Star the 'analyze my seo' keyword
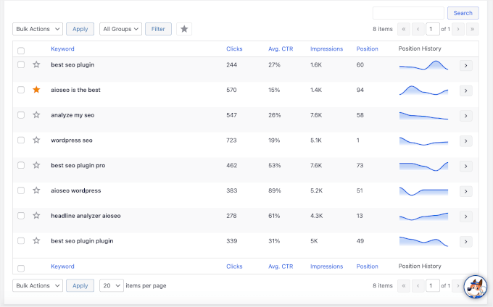Image resolution: width=493 pixels, height=307 pixels. [36, 115]
